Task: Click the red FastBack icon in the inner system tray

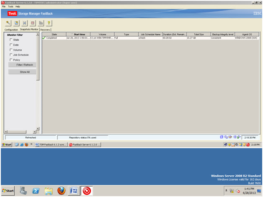Action: [248, 145]
